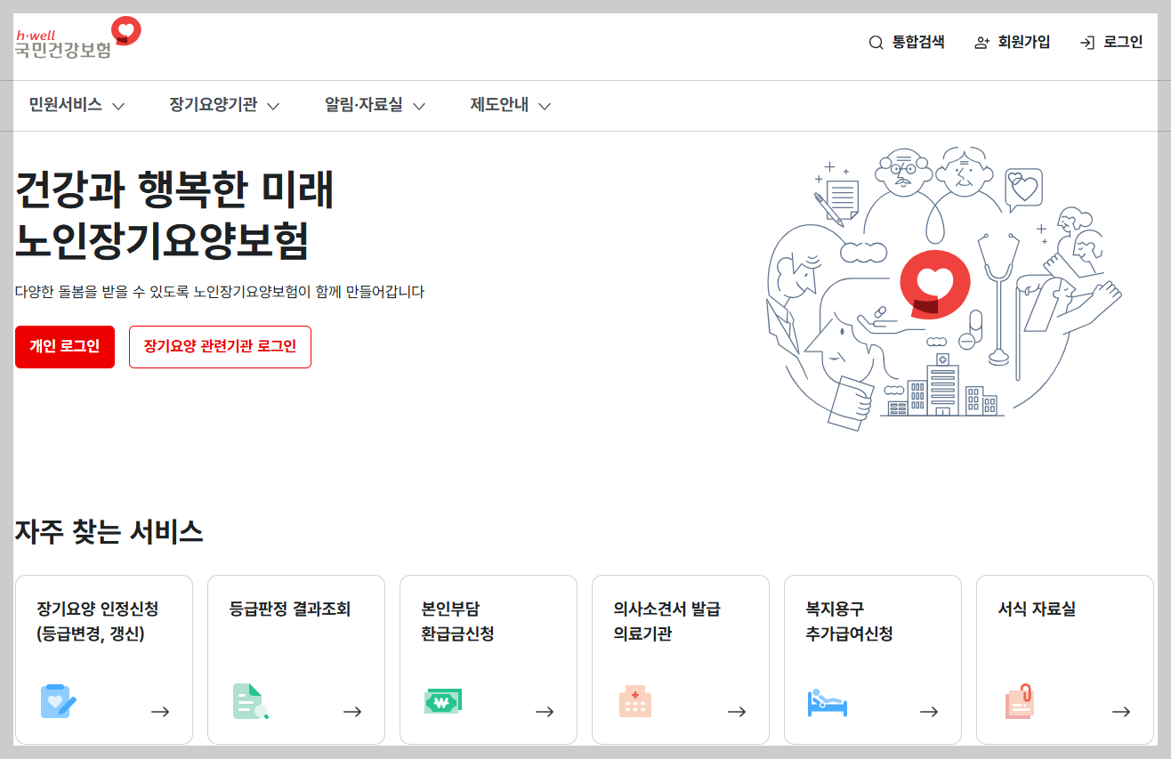Select the 회원가입 person icon
Viewport: 1171px width, 759px height.
[x=981, y=42]
